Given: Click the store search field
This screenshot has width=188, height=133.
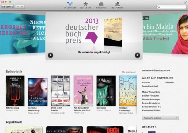Looking at the screenshot, I should click(x=172, y=7).
